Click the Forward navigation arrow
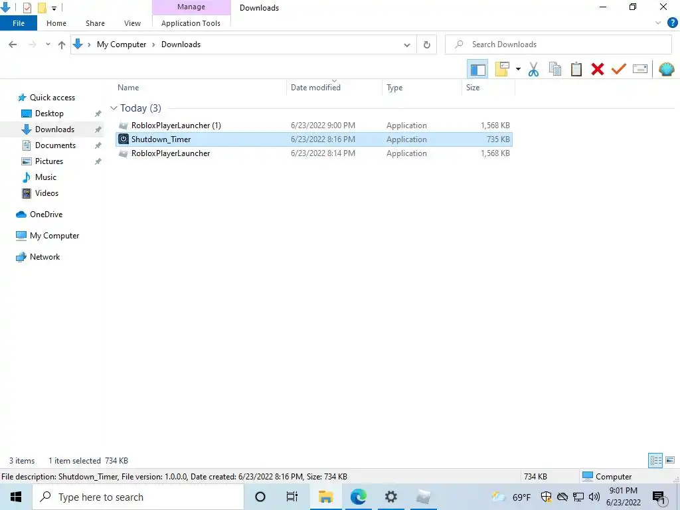Viewport: 680px width, 510px height. 32,44
